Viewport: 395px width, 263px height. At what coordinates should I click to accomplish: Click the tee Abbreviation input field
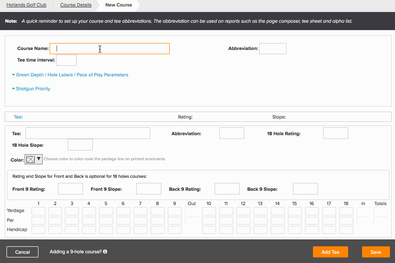[x=232, y=133]
